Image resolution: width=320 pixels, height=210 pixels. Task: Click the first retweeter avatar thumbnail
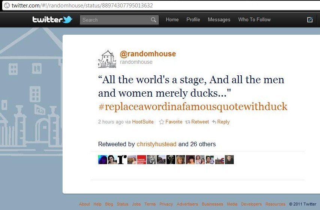point(103,160)
